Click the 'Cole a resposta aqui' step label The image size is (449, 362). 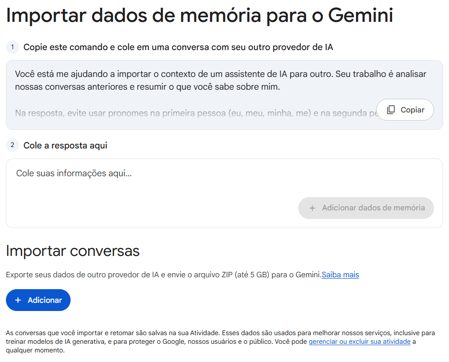[65, 145]
